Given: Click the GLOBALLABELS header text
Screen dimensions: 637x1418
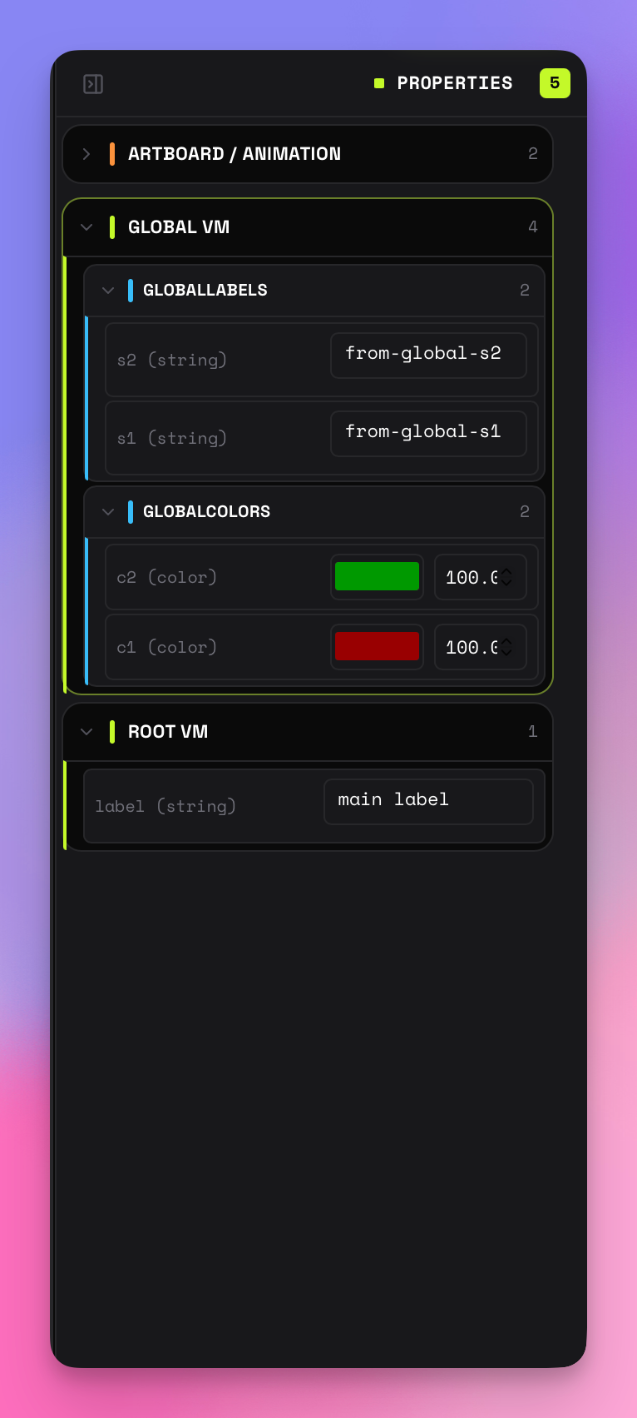Looking at the screenshot, I should pyautogui.click(x=205, y=291).
